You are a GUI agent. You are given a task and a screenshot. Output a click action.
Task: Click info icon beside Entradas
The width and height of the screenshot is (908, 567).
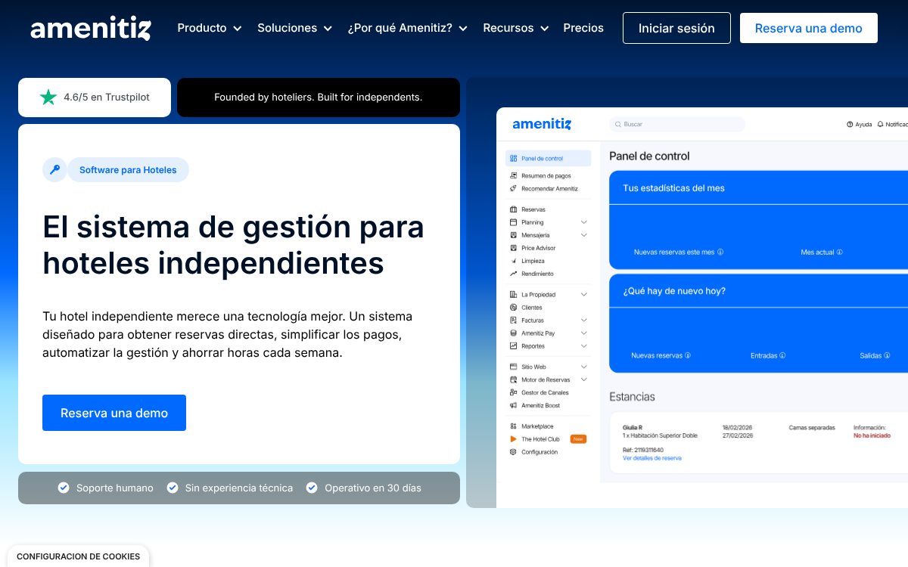[x=782, y=355]
